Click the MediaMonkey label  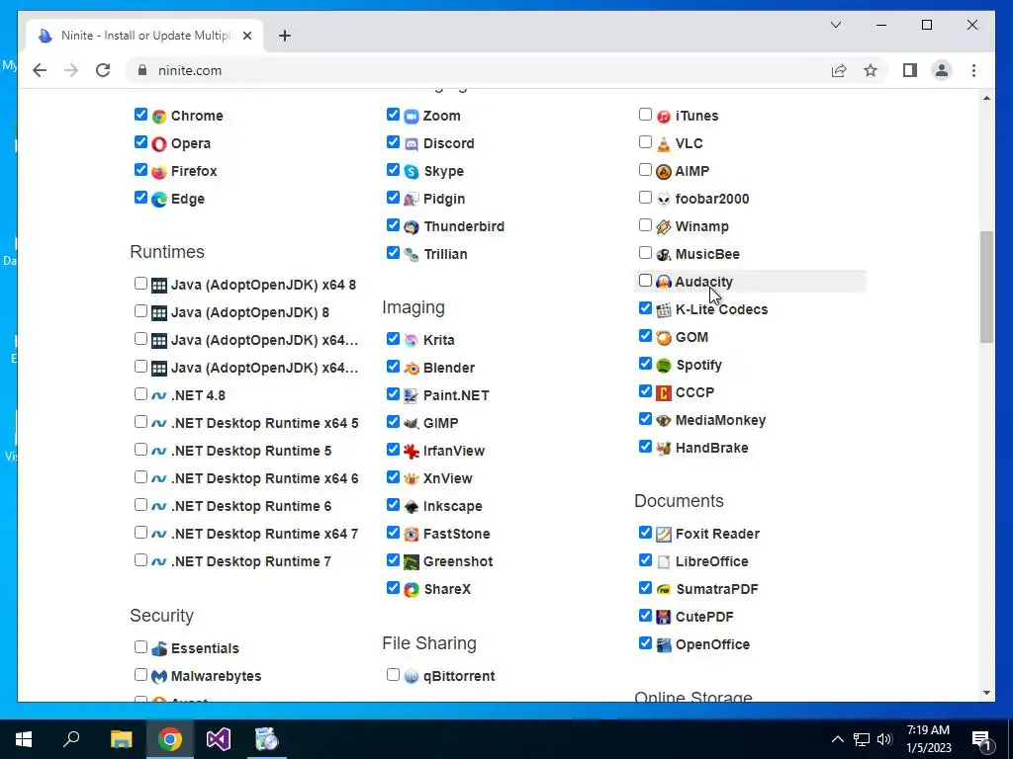tap(720, 421)
